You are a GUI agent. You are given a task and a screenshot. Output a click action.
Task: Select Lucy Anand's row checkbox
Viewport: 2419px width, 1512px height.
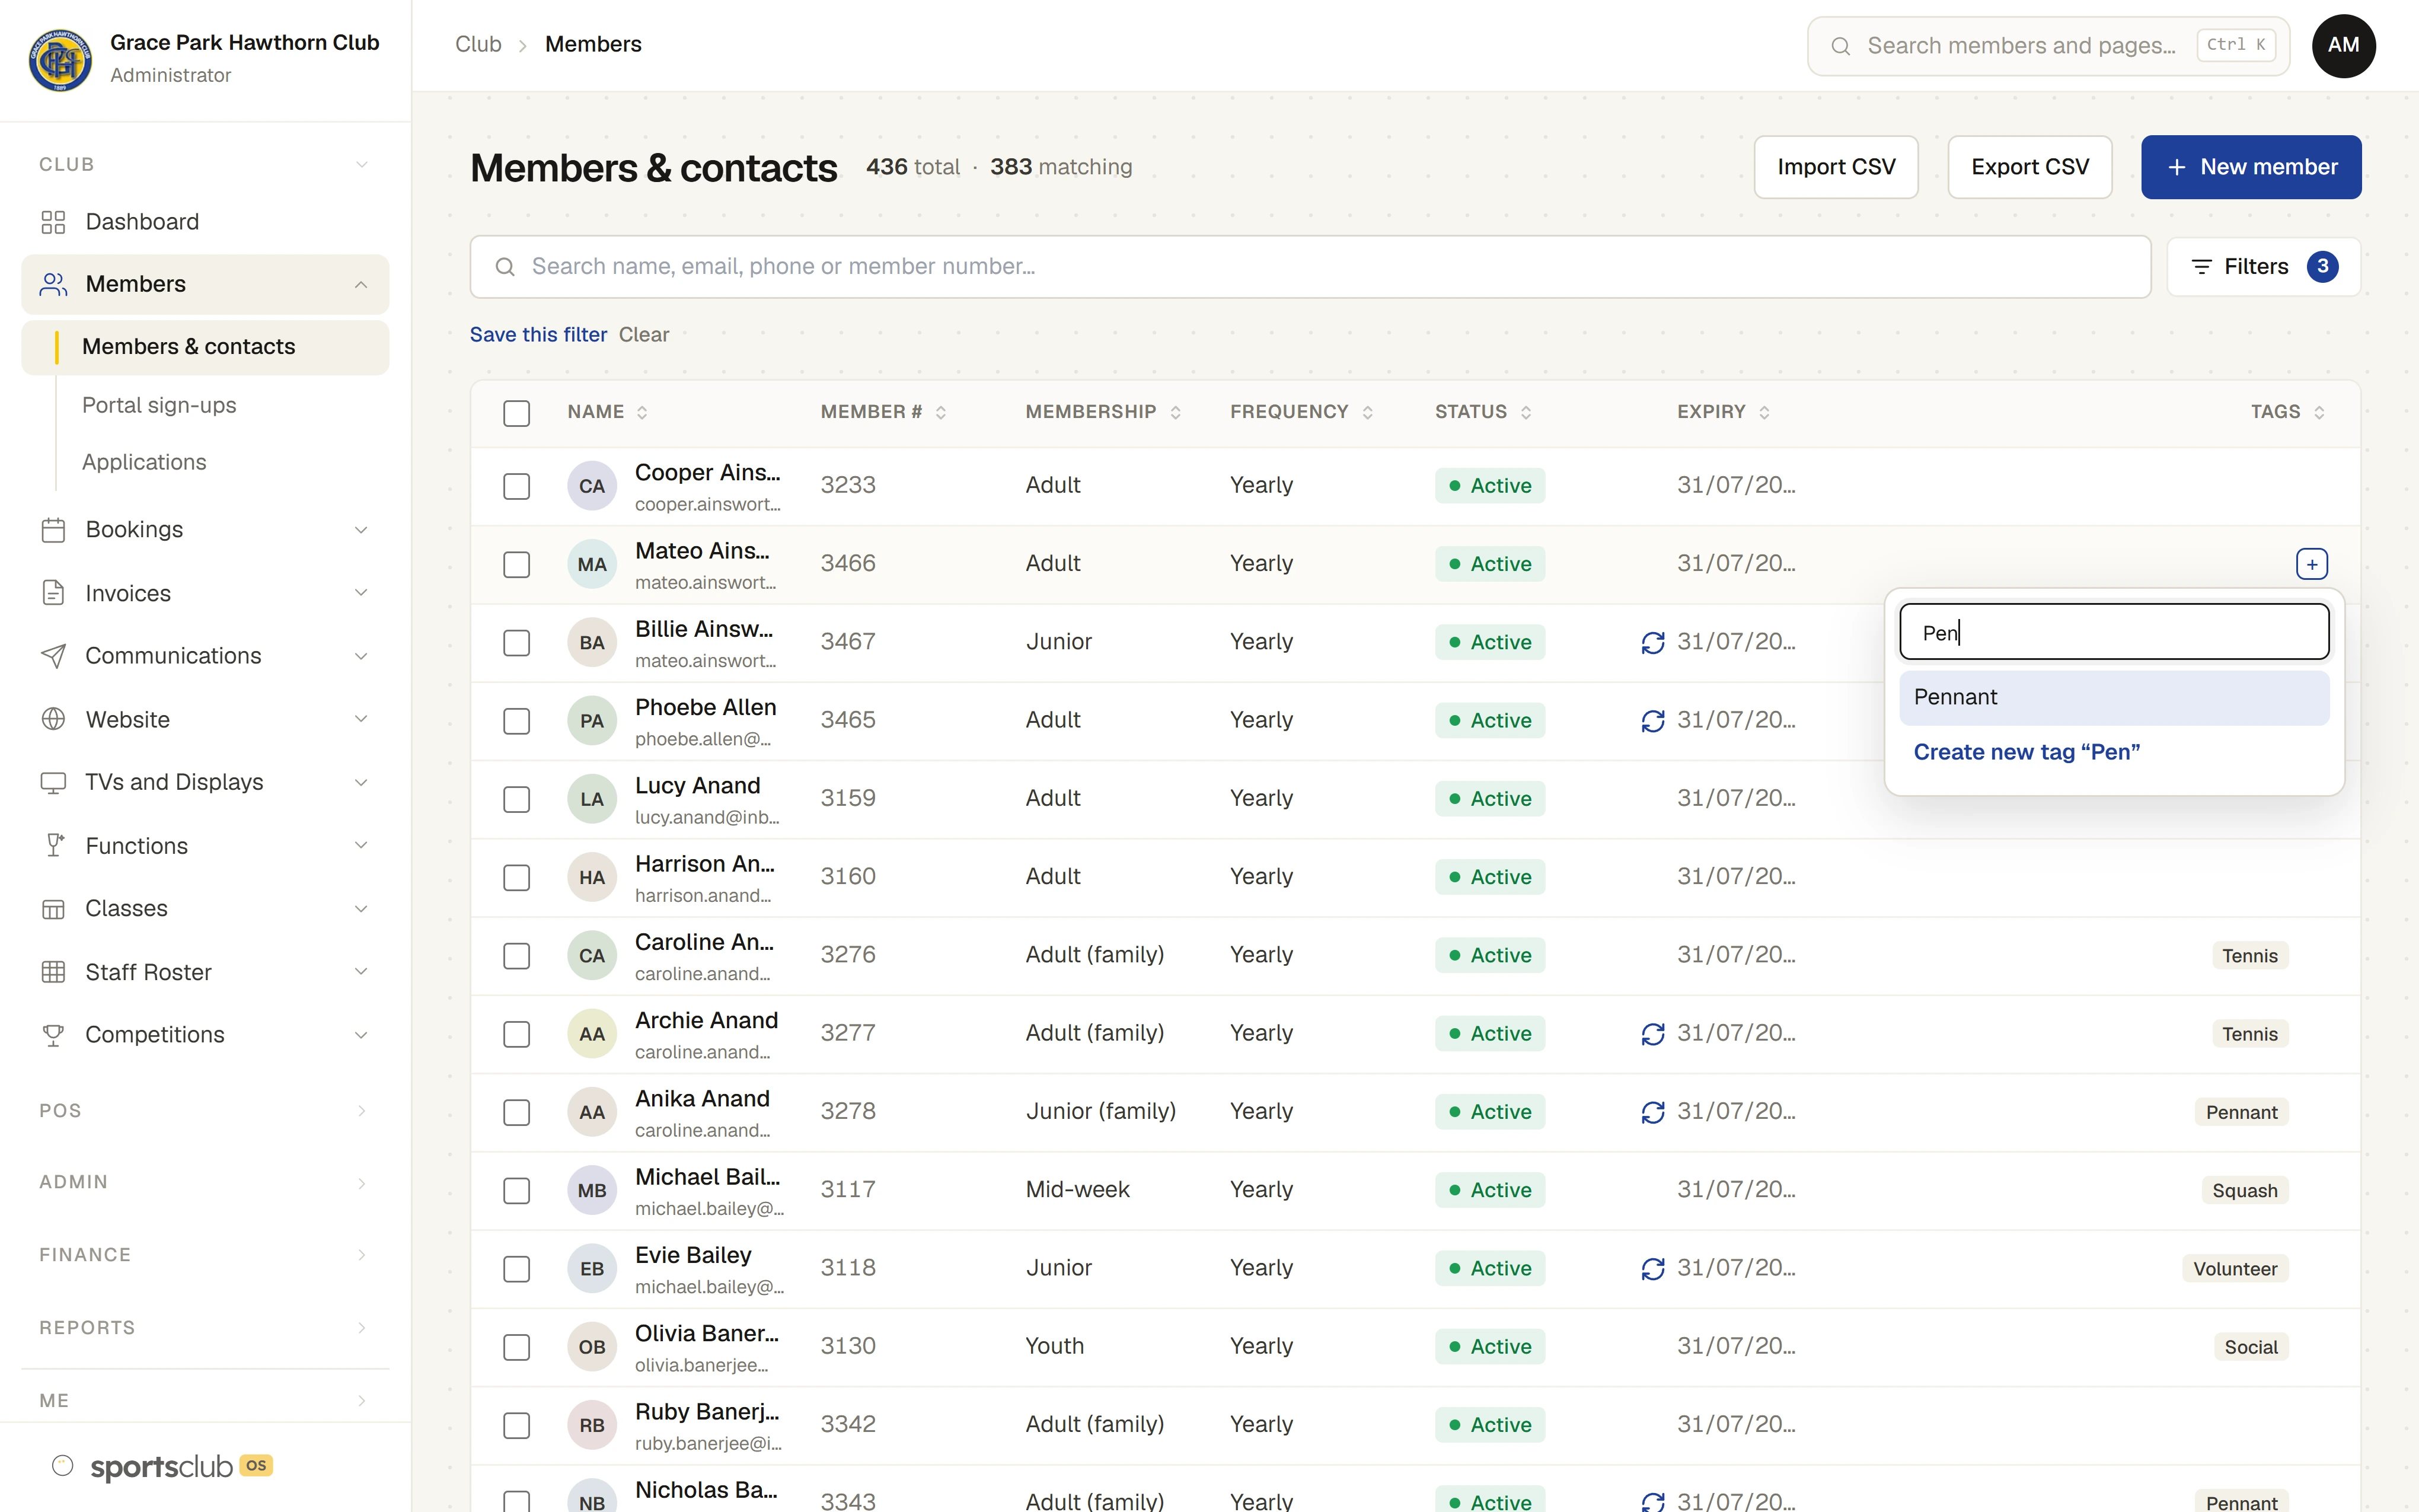pyautogui.click(x=516, y=799)
